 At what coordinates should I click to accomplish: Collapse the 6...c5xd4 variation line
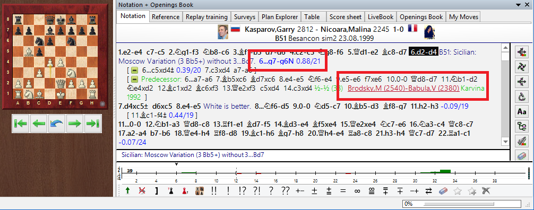(x=134, y=70)
